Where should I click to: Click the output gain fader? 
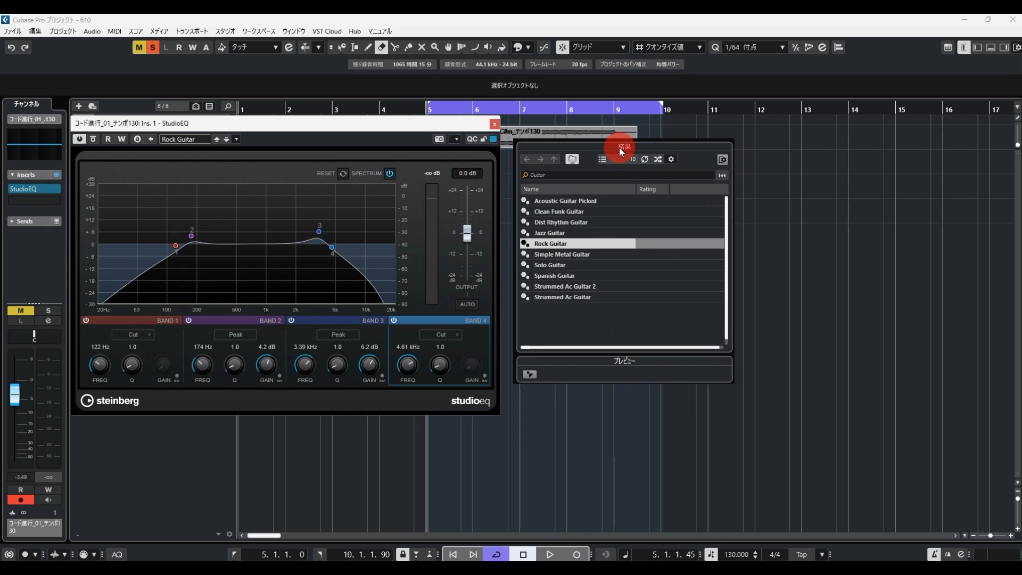(467, 233)
